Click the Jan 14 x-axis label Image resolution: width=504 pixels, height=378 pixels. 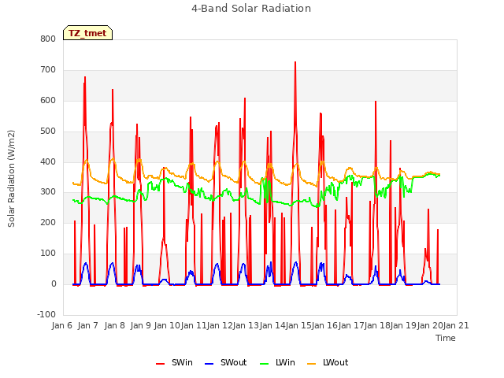[272, 325]
